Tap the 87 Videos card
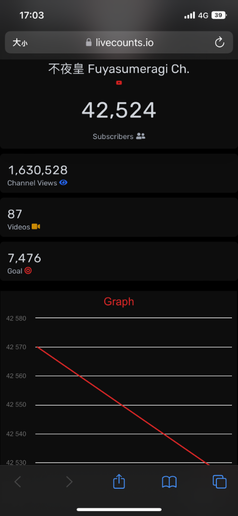238x516 pixels. (119, 217)
